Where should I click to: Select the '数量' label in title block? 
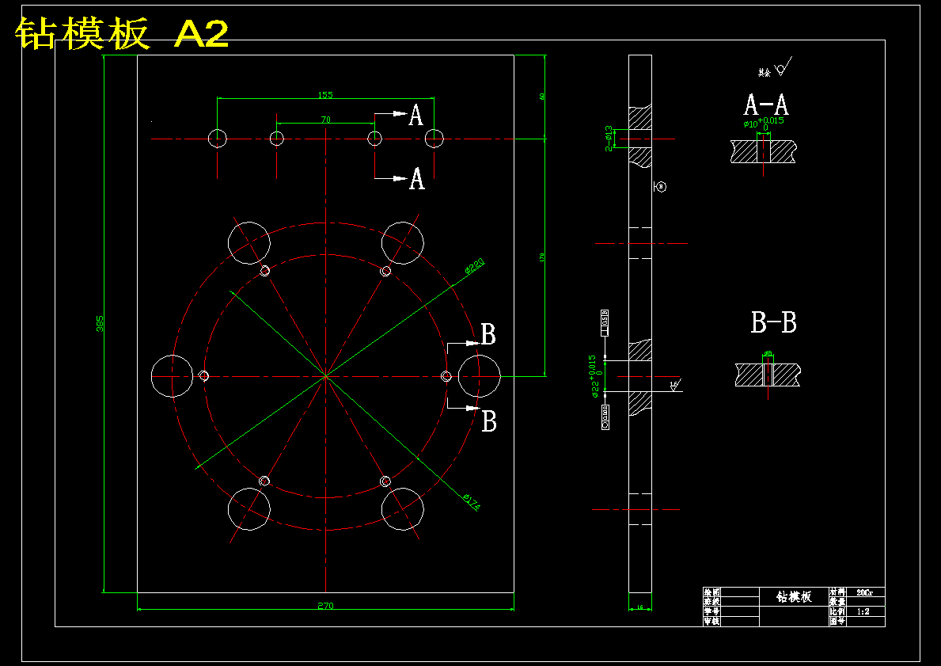click(837, 602)
